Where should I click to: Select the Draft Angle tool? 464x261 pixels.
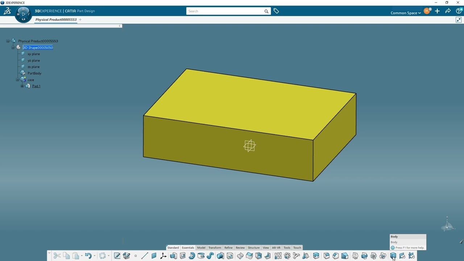click(x=345, y=256)
